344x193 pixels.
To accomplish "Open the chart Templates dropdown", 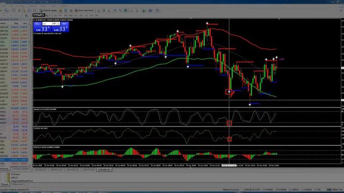I will click(158, 11).
